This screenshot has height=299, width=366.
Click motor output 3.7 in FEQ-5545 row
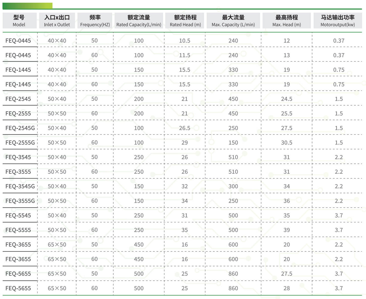click(x=339, y=216)
